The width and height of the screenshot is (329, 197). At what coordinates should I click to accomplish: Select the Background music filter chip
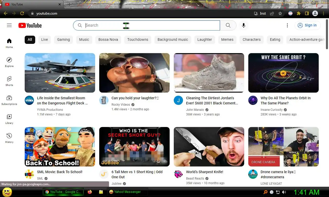click(173, 40)
